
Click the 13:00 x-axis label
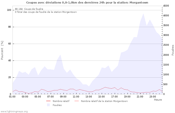coord(89,97)
